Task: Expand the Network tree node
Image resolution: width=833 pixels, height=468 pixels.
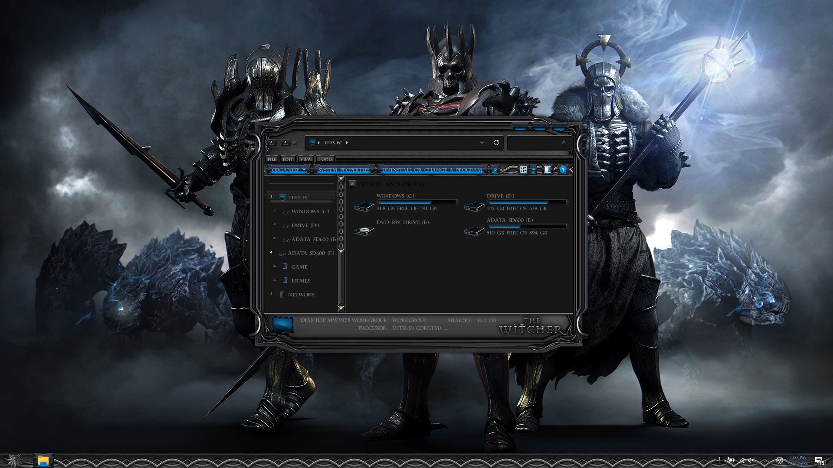Action: click(272, 294)
